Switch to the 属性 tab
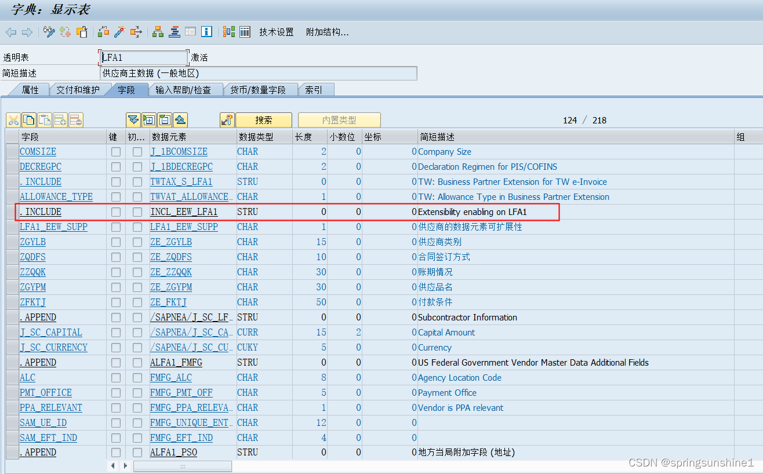The height and width of the screenshot is (474, 763). point(31,89)
